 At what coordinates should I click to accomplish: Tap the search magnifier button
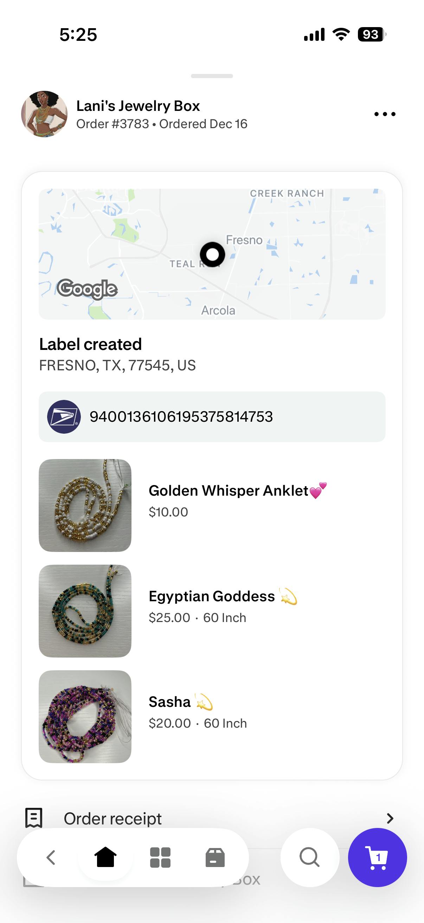[x=310, y=858]
